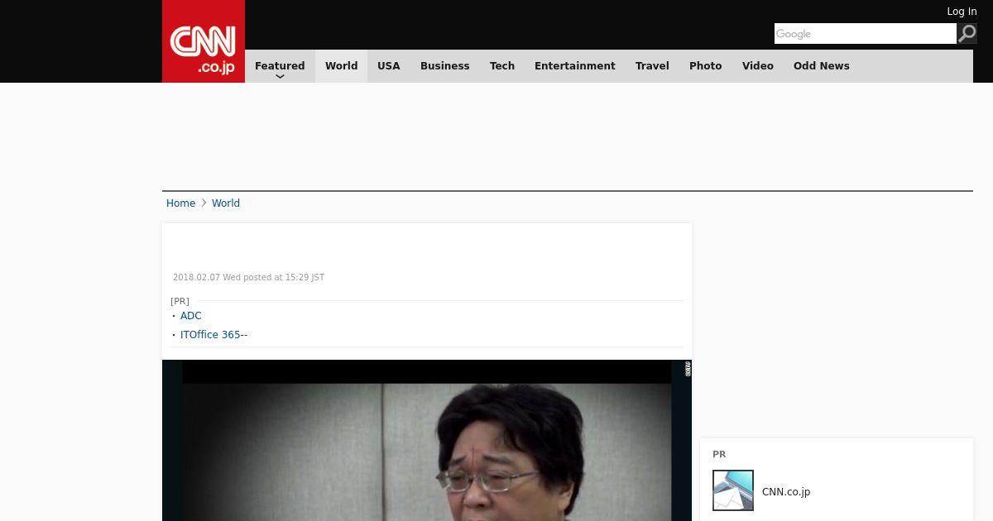Click the article photo of the man

[x=427, y=440]
